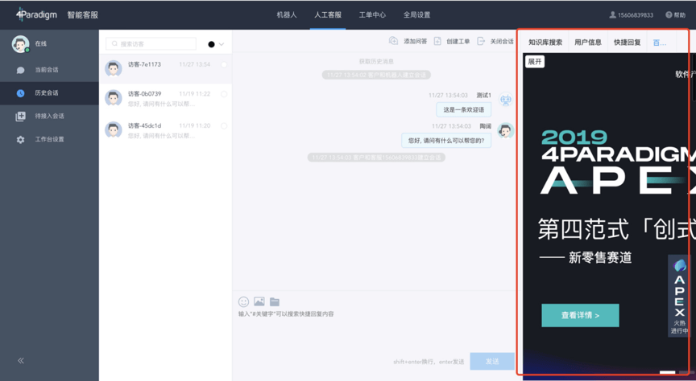
Task: Click the 创建工单 icon
Action: point(437,41)
